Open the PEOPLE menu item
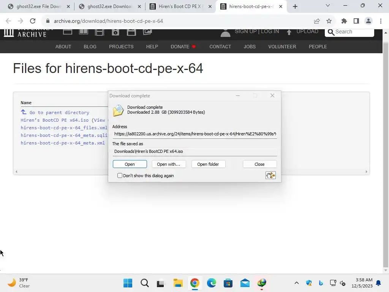 click(x=318, y=47)
